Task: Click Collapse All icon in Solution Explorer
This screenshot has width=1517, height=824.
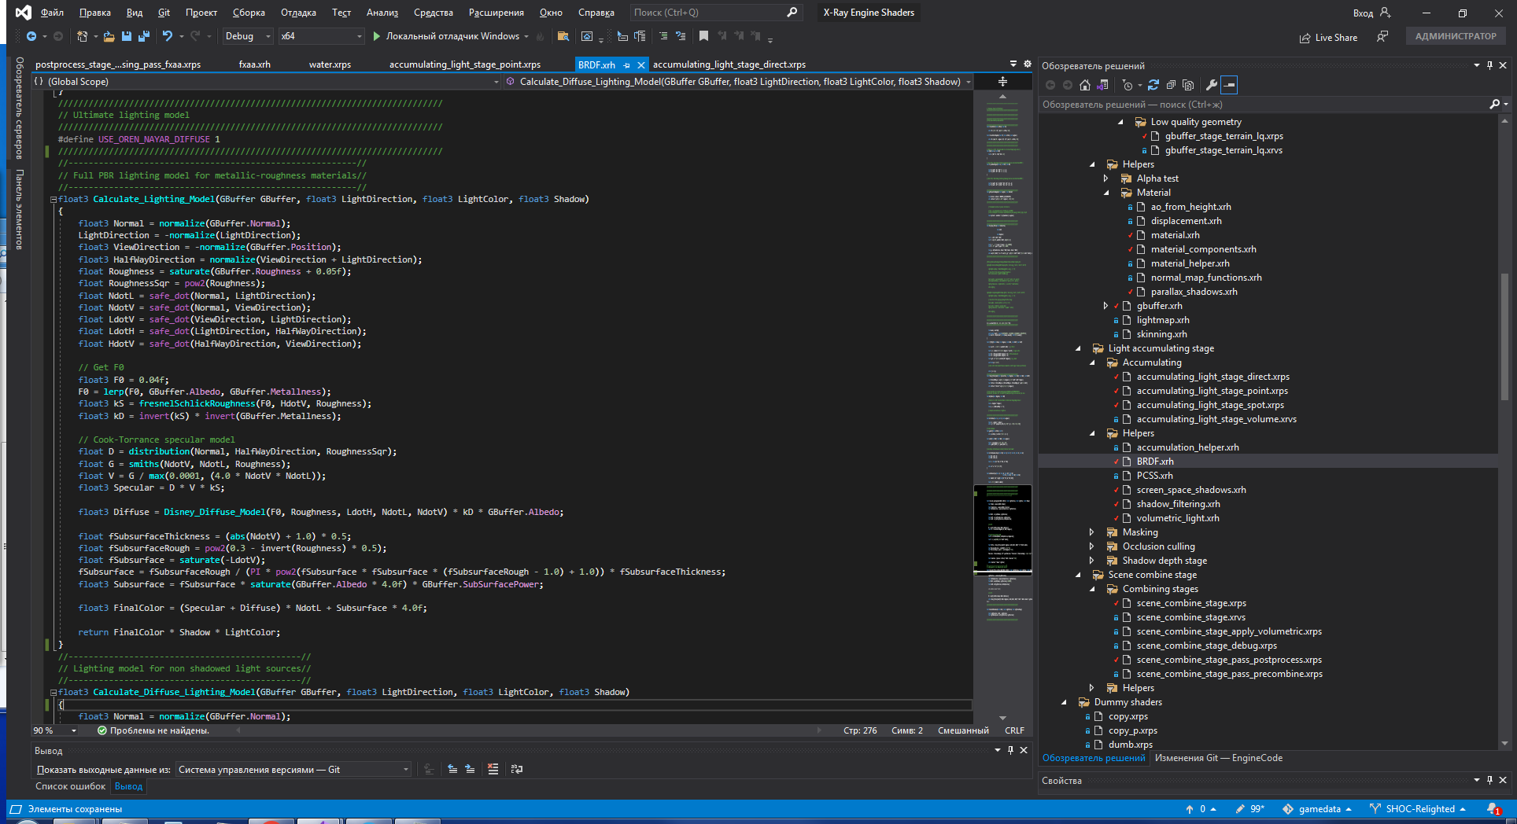Action: pos(1171,85)
